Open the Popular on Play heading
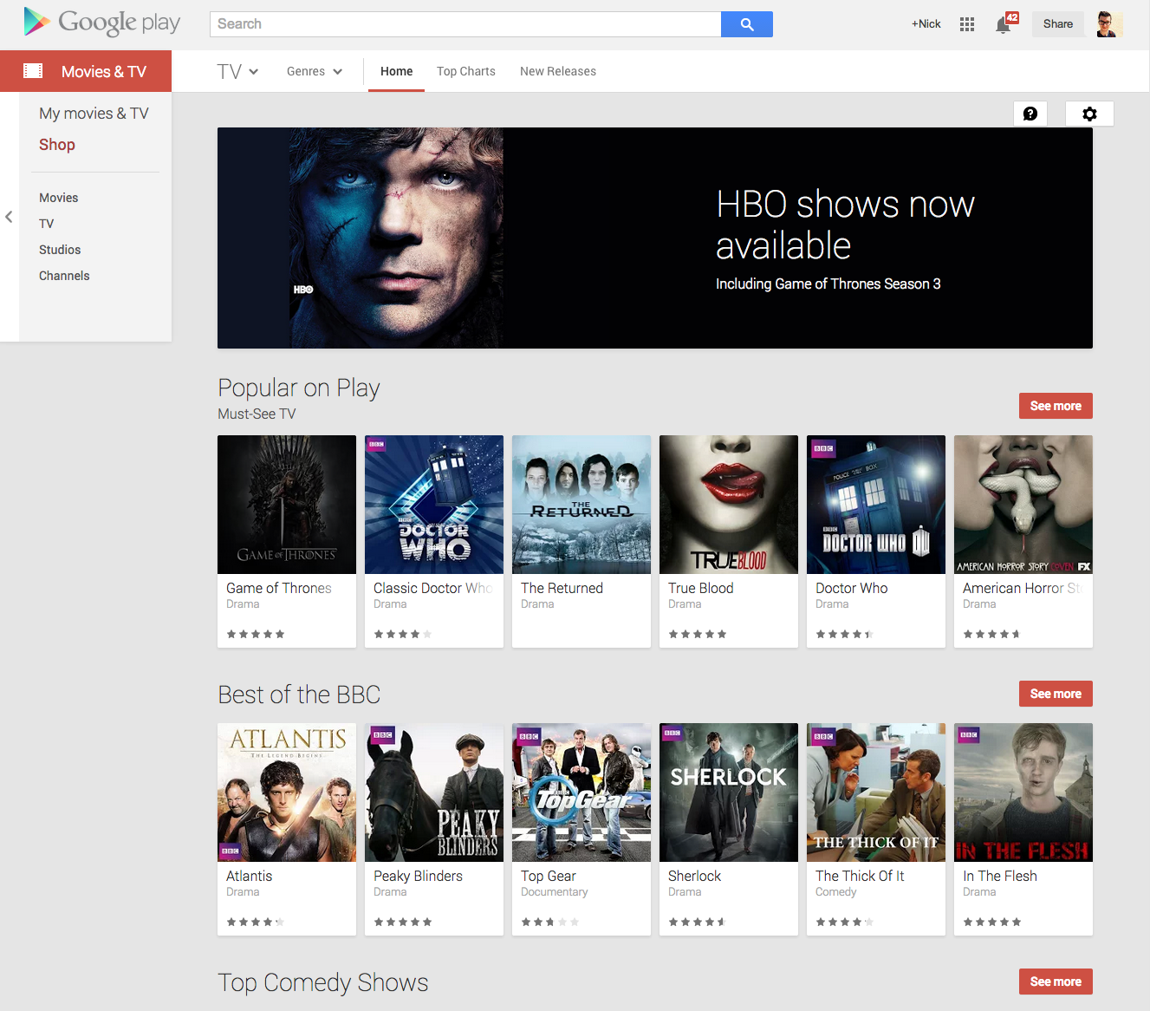Viewport: 1150px width, 1011px height. pos(299,388)
